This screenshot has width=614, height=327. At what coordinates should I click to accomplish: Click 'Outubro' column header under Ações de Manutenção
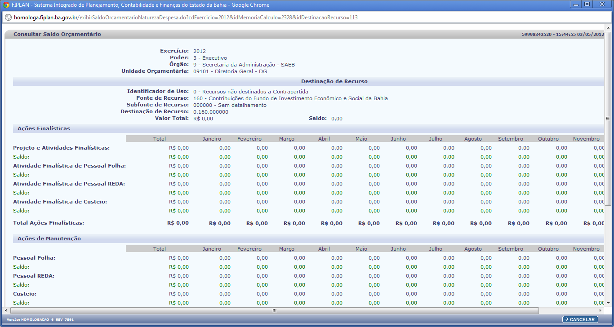click(x=548, y=249)
